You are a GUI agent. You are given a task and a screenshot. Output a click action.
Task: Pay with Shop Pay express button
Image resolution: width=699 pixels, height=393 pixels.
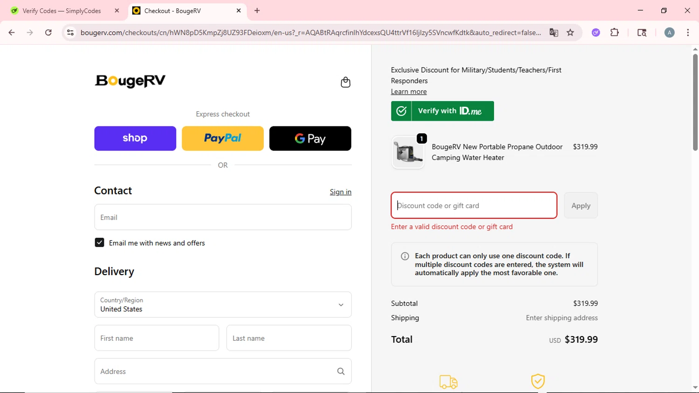click(x=135, y=138)
